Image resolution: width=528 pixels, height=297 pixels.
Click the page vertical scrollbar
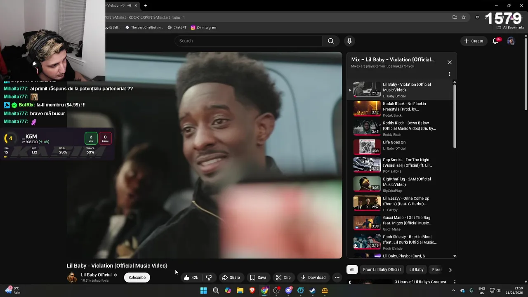pos(526,74)
